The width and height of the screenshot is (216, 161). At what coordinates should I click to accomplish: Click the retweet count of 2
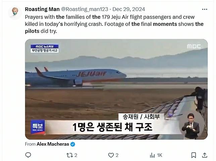[76, 155]
